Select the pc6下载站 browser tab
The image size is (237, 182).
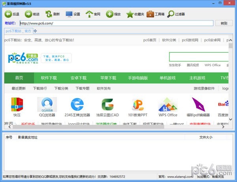click(19, 31)
